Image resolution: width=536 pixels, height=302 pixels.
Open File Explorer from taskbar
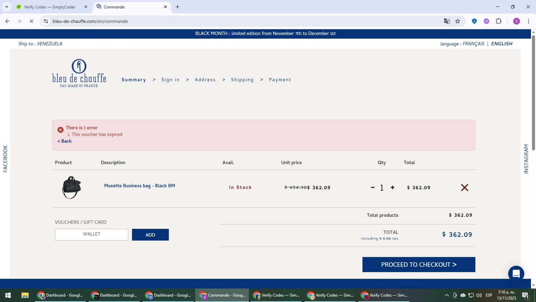(25, 295)
